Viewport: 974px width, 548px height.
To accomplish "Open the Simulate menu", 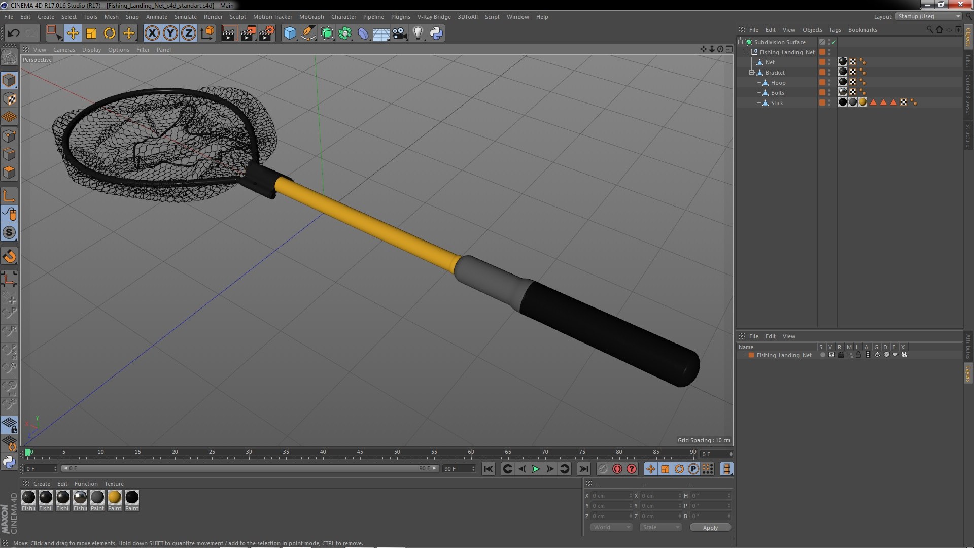I will point(186,17).
